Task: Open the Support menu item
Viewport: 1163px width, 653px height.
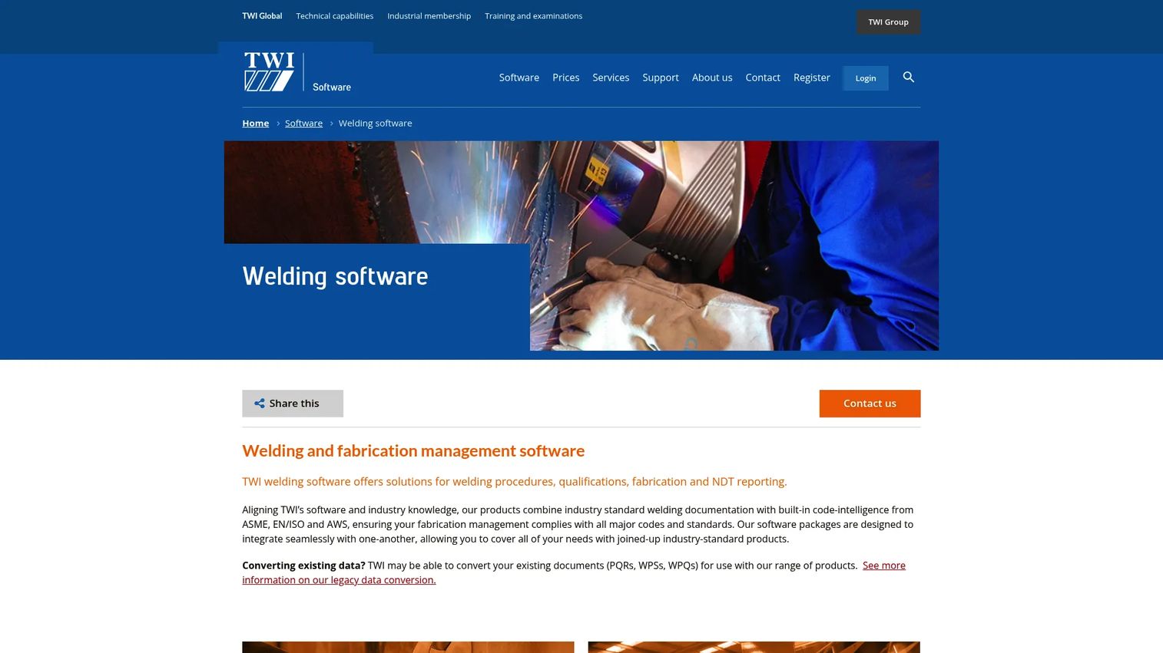Action: click(x=661, y=78)
